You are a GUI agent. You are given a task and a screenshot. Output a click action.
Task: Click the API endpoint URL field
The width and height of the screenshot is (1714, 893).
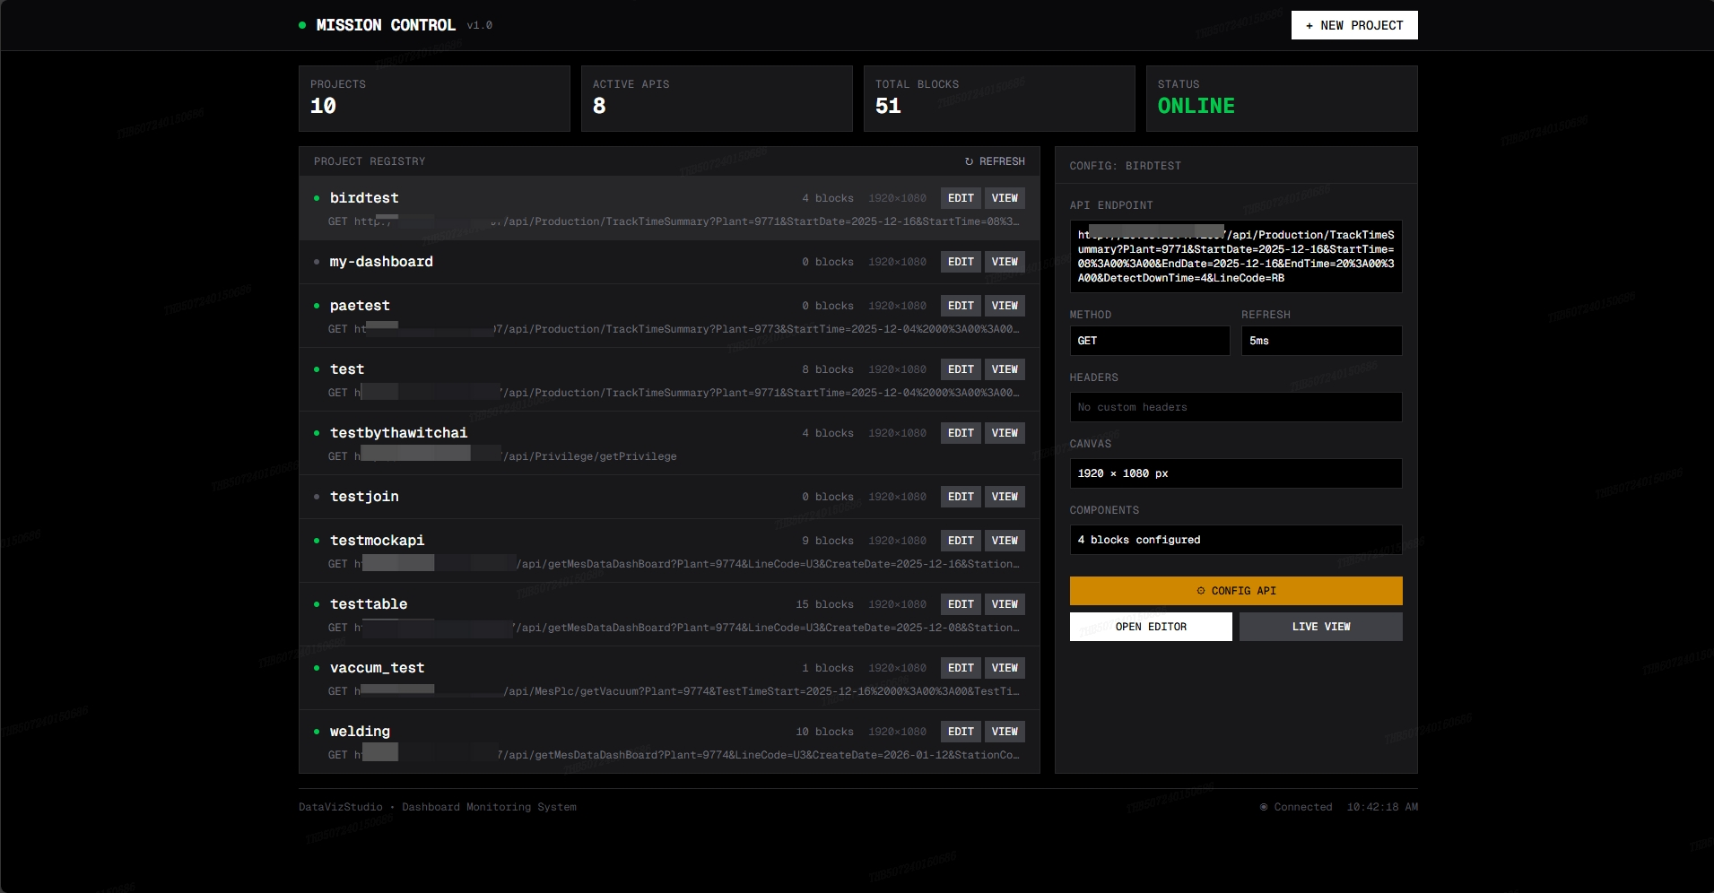coord(1236,256)
